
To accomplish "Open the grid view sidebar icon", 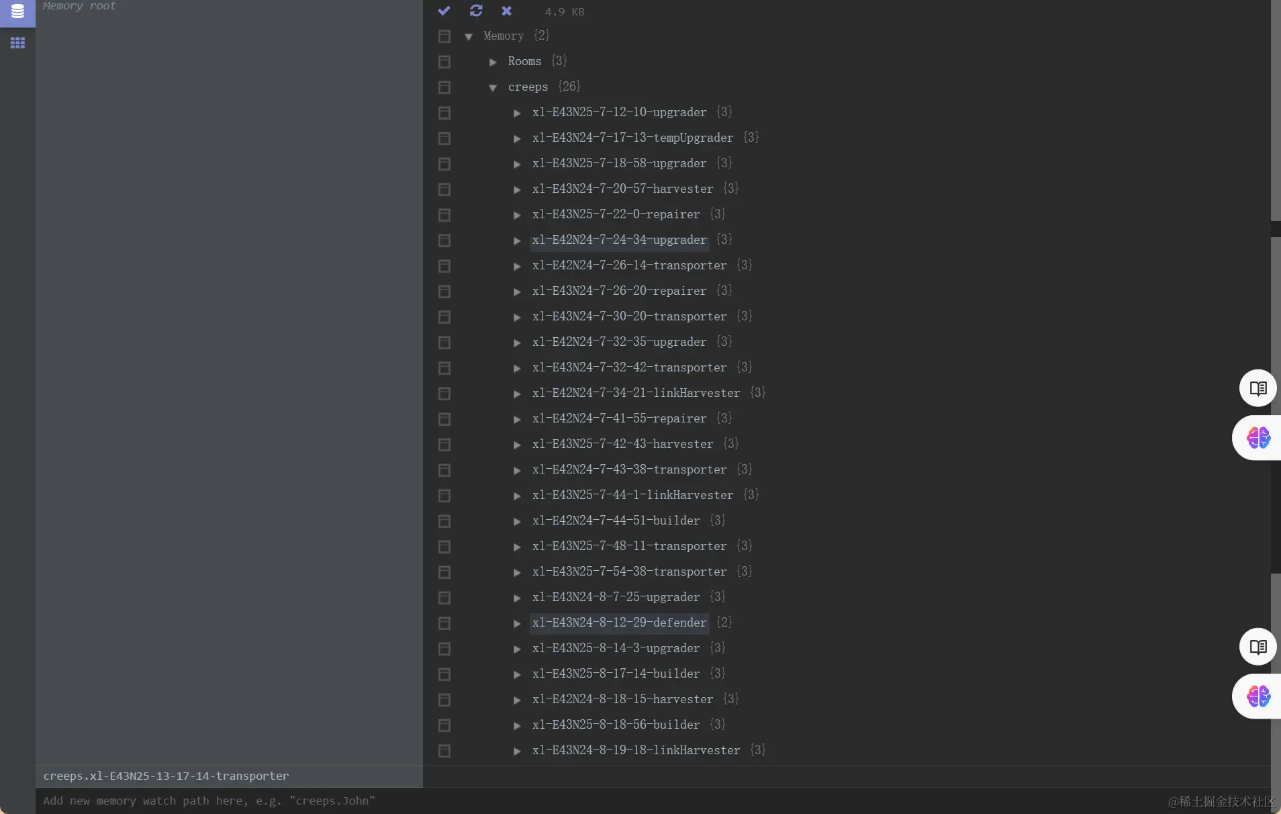I will tap(17, 43).
